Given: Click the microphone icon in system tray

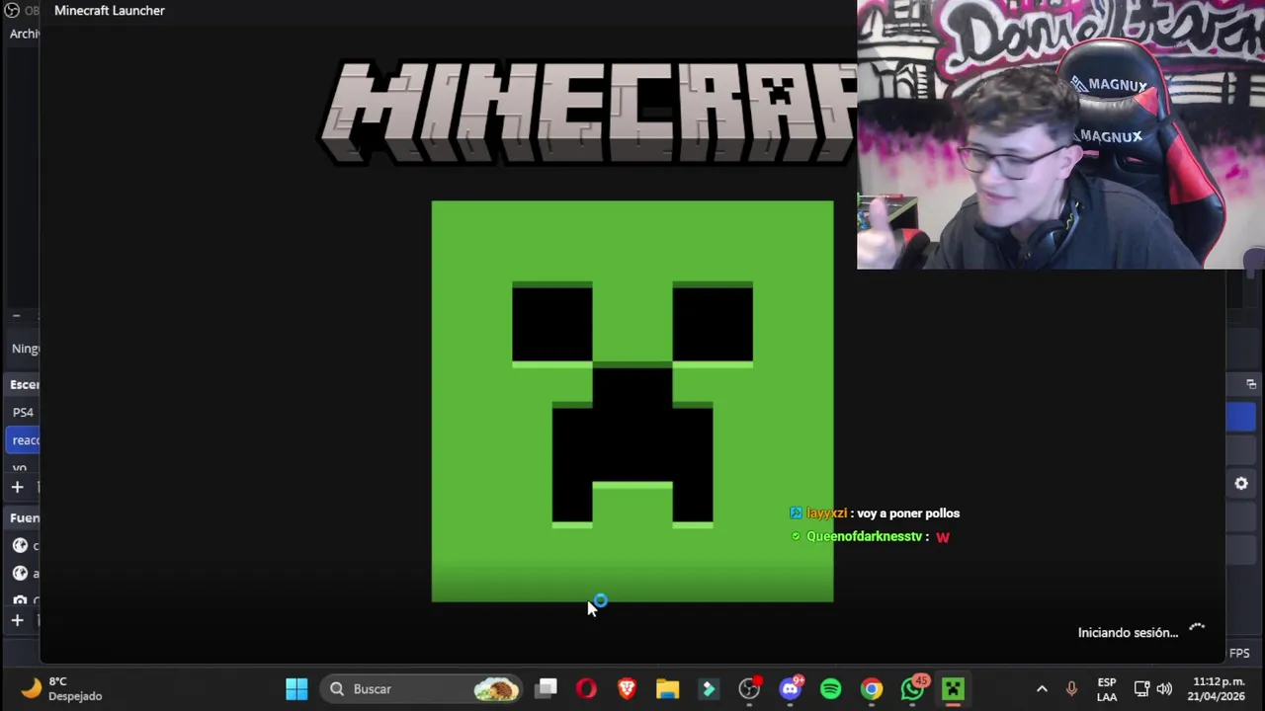Looking at the screenshot, I should point(1071,688).
